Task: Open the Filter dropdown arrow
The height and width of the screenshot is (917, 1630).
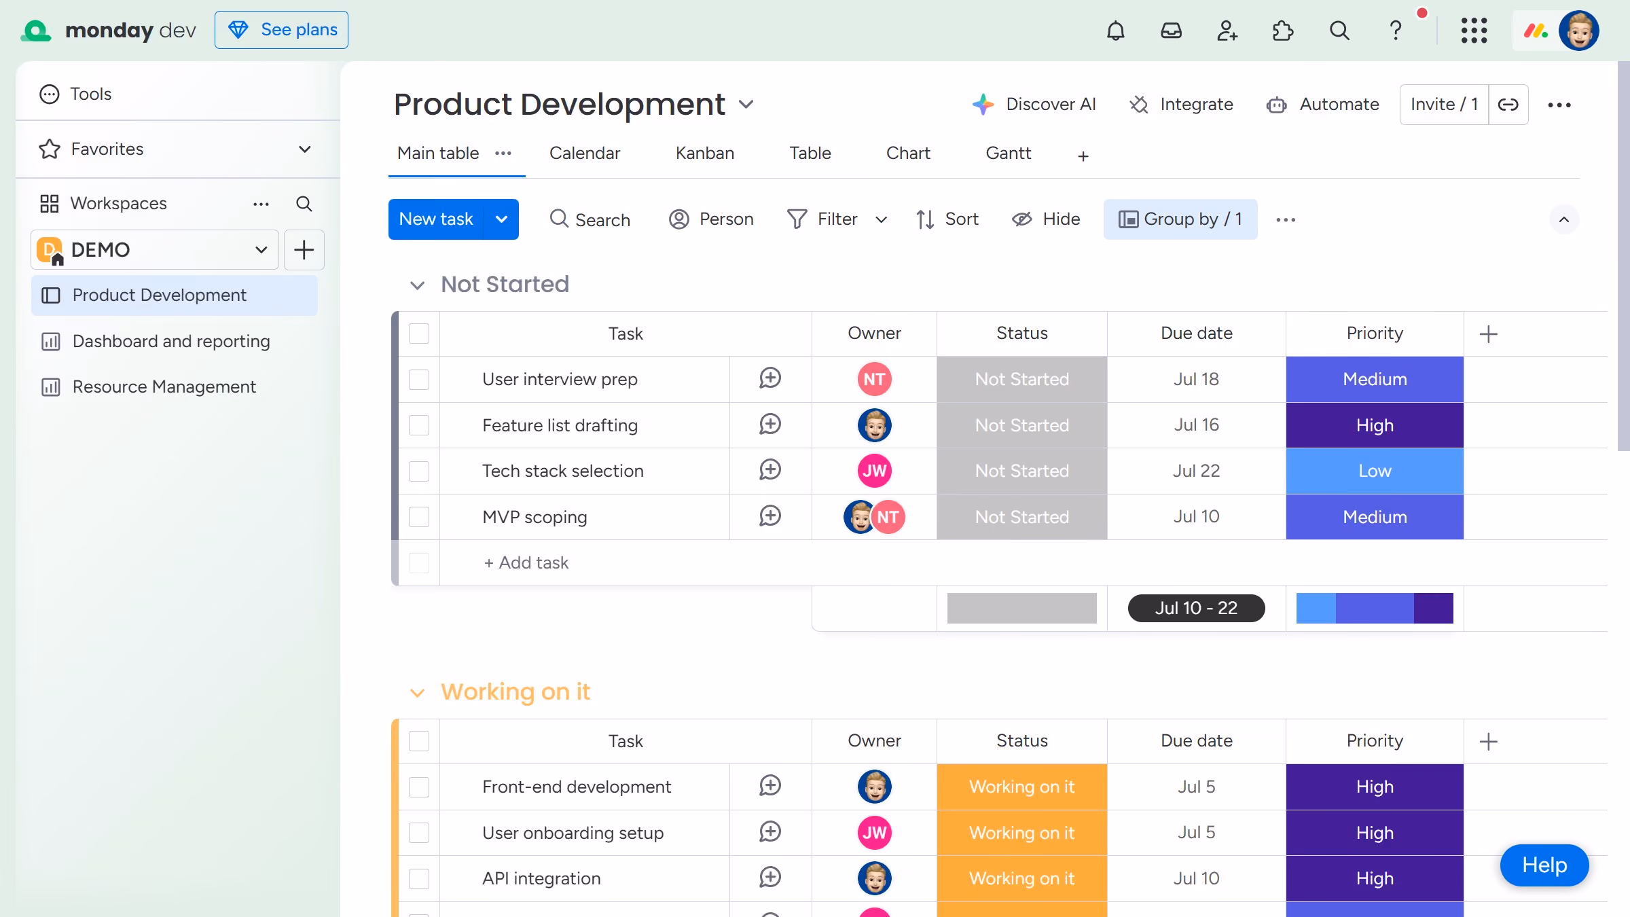Action: click(x=881, y=219)
